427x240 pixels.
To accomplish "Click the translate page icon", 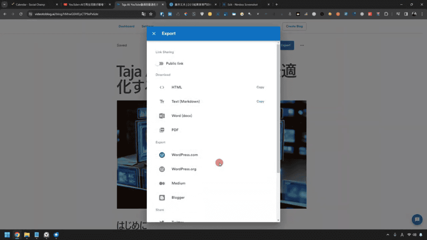I will coord(143,14).
